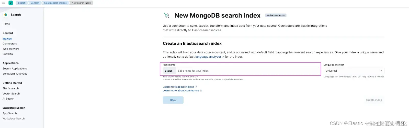409x128 pixels.
Task: Click external icon beside Learn more about indices
Action: 196,87
